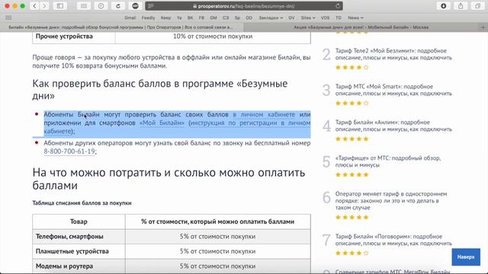
Task: Click the 'Прочие устройства' table cell
Action: pyautogui.click(x=74, y=37)
